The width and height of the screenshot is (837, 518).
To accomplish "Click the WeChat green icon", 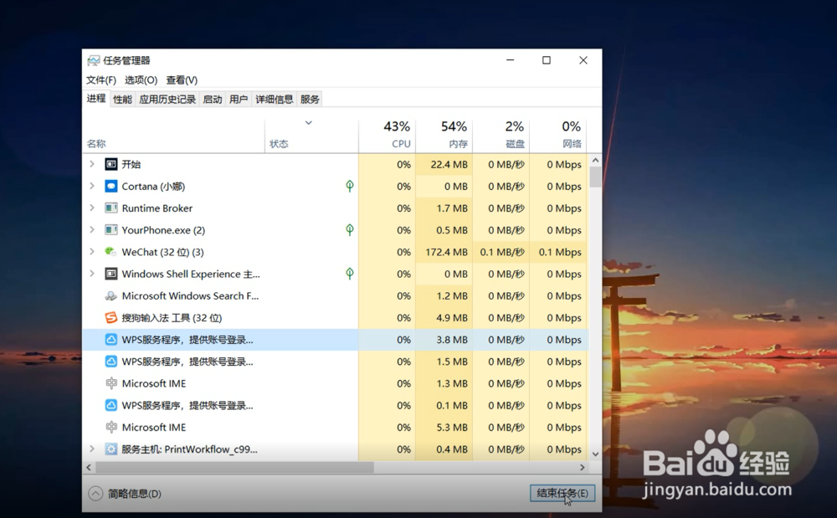I will tap(110, 252).
